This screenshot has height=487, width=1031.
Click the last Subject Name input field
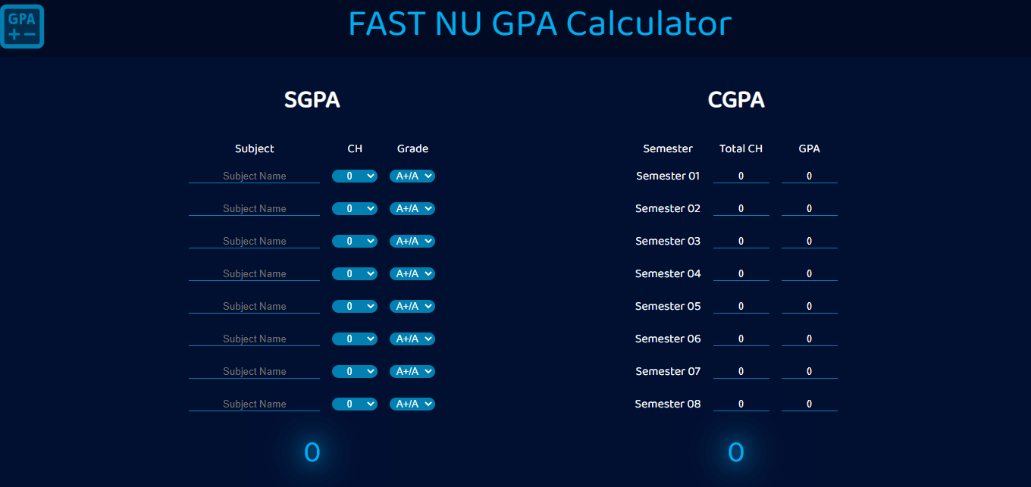(254, 404)
